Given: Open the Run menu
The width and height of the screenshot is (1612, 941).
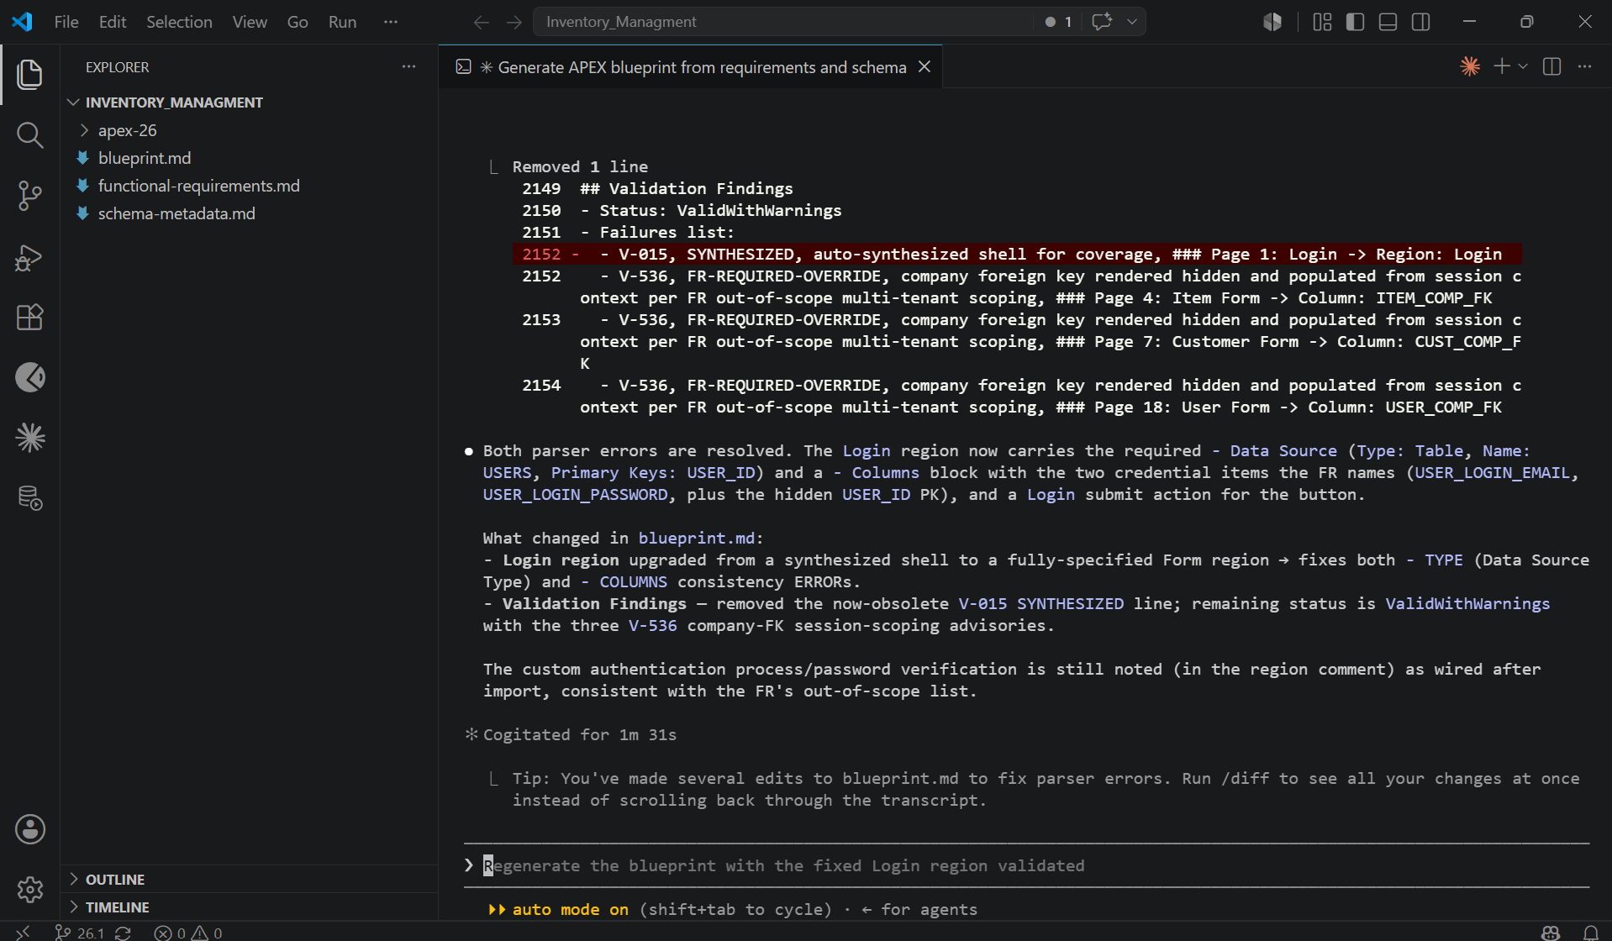Looking at the screenshot, I should click(x=342, y=22).
